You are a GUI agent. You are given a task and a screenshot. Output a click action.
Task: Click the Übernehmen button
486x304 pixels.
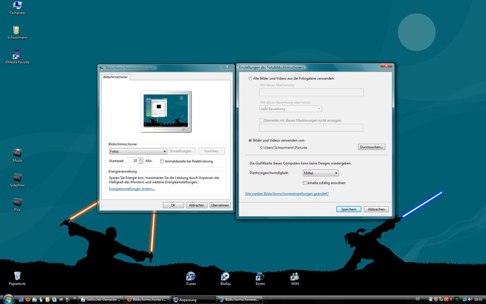tap(220, 205)
